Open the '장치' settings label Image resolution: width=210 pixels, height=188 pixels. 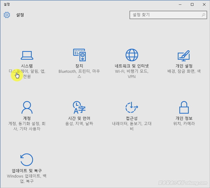(x=79, y=66)
